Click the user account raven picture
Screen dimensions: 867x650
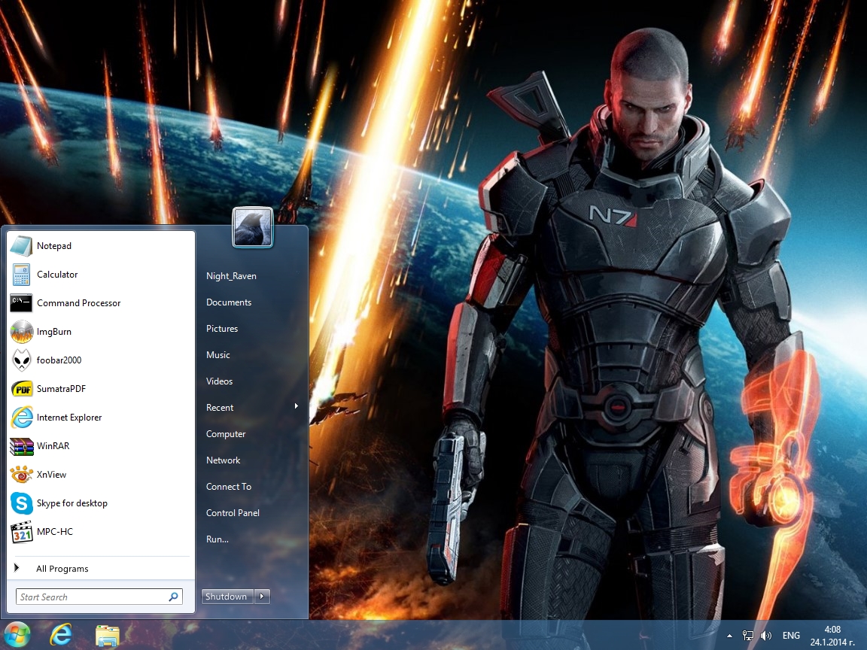point(253,228)
